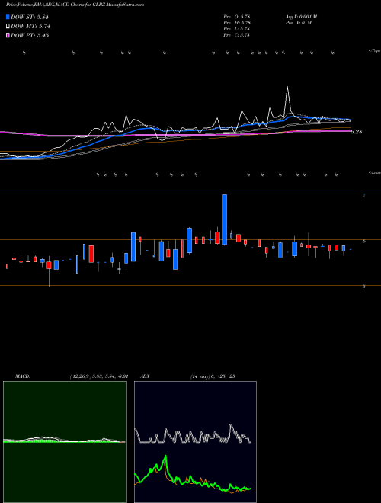Click the blue DOW ST legend swatch
Viewport: 381px width, 503px height.
8,17
